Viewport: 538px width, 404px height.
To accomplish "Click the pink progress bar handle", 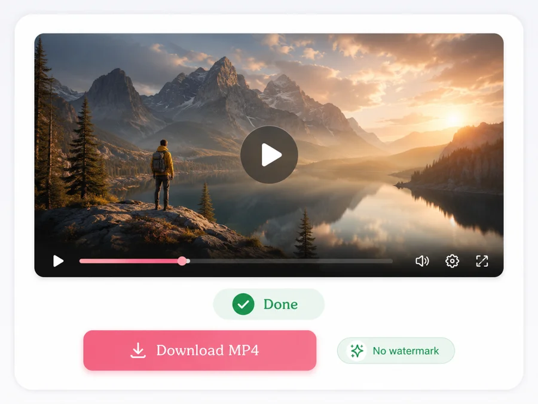I will [182, 261].
